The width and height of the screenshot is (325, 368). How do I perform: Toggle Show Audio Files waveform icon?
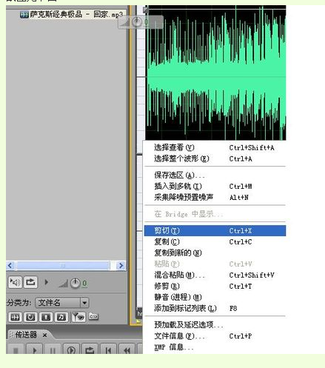(x=15, y=317)
